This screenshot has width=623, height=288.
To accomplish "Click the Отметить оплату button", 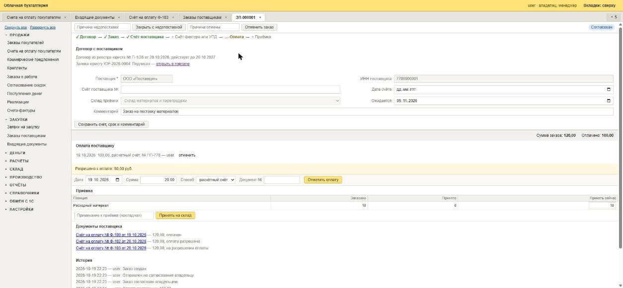I will point(323,180).
